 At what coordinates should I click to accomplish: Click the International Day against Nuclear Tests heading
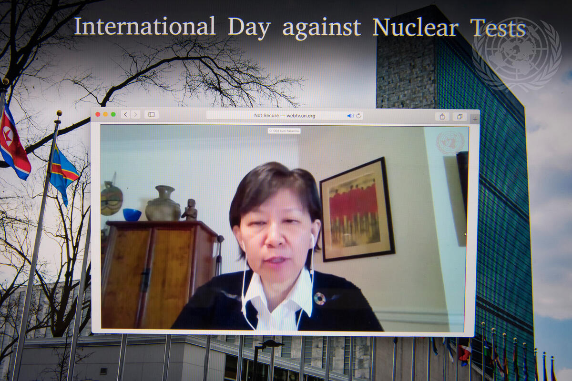click(299, 27)
